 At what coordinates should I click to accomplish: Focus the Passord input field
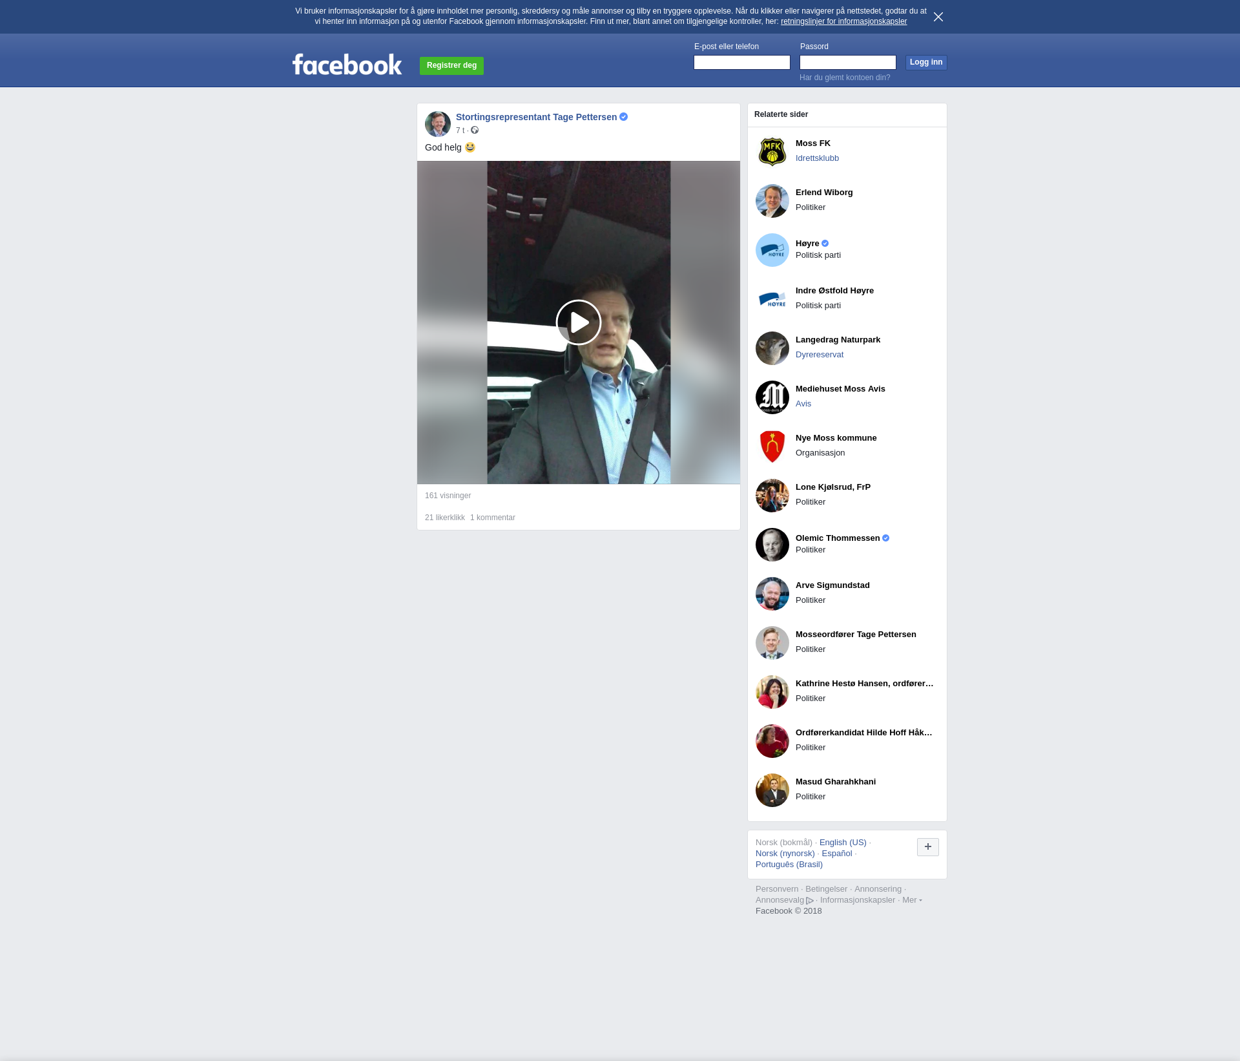pos(847,63)
